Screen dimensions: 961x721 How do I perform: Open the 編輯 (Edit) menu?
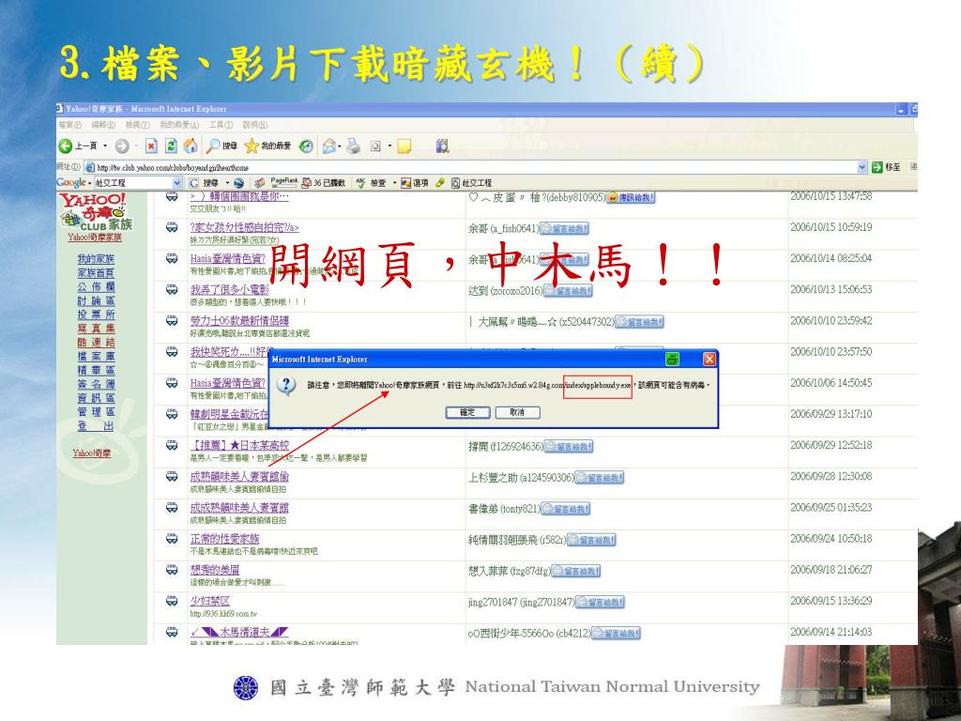pyautogui.click(x=103, y=125)
